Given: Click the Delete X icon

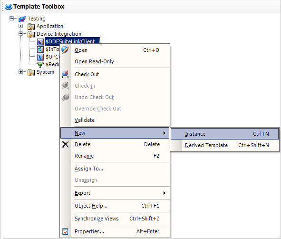Looking at the screenshot, I should [65, 144].
